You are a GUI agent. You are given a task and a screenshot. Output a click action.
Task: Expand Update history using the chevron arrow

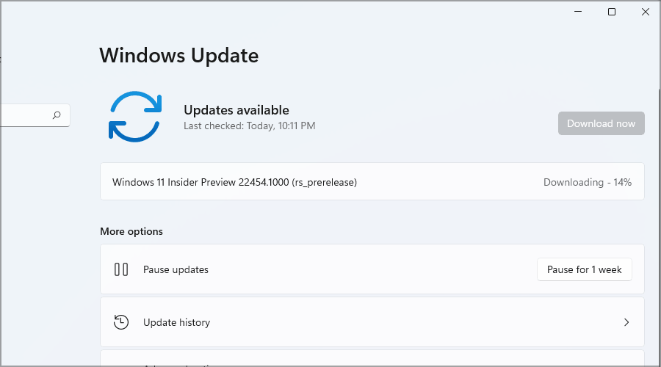pyautogui.click(x=626, y=322)
